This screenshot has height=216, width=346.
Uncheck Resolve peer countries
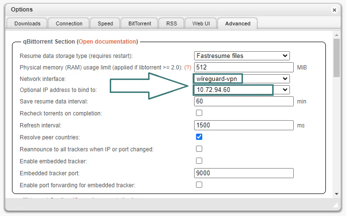(199, 137)
